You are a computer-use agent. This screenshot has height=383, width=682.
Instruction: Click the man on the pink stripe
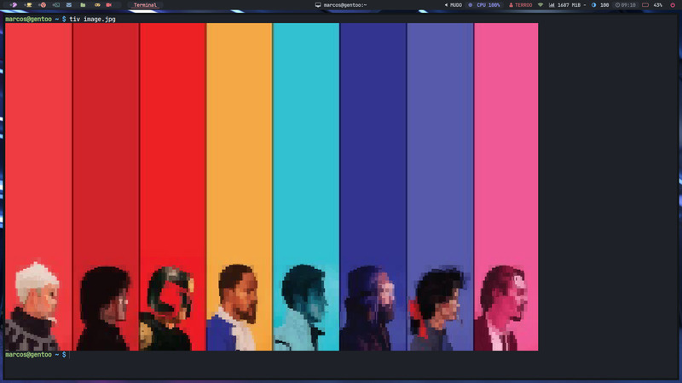[501, 307]
